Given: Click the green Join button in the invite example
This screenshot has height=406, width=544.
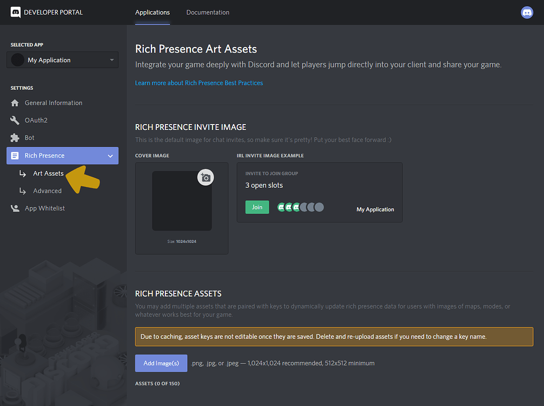Looking at the screenshot, I should coord(257,207).
